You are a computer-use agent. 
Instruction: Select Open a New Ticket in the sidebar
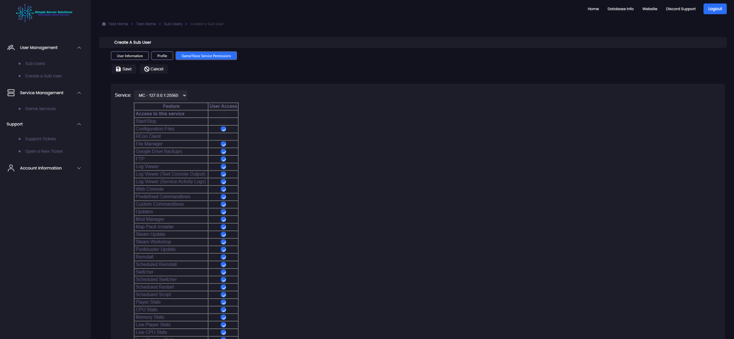coord(44,151)
